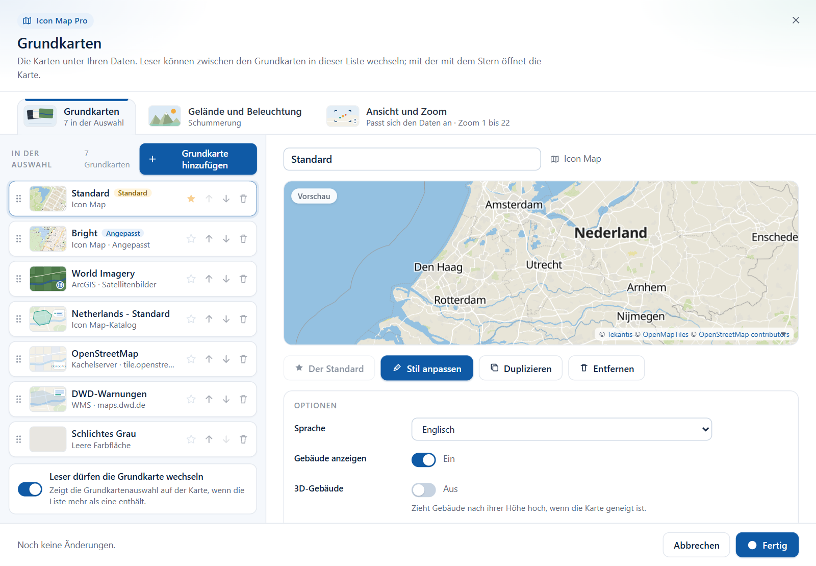Switch to Gelände und Beleuchtung tab

(x=225, y=116)
